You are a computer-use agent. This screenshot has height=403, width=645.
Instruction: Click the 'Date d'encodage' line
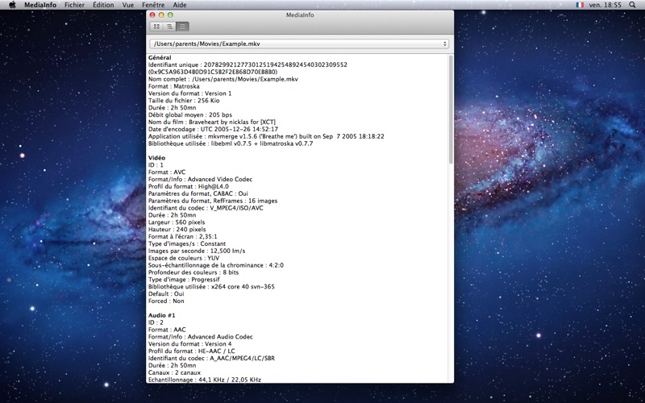click(x=213, y=129)
